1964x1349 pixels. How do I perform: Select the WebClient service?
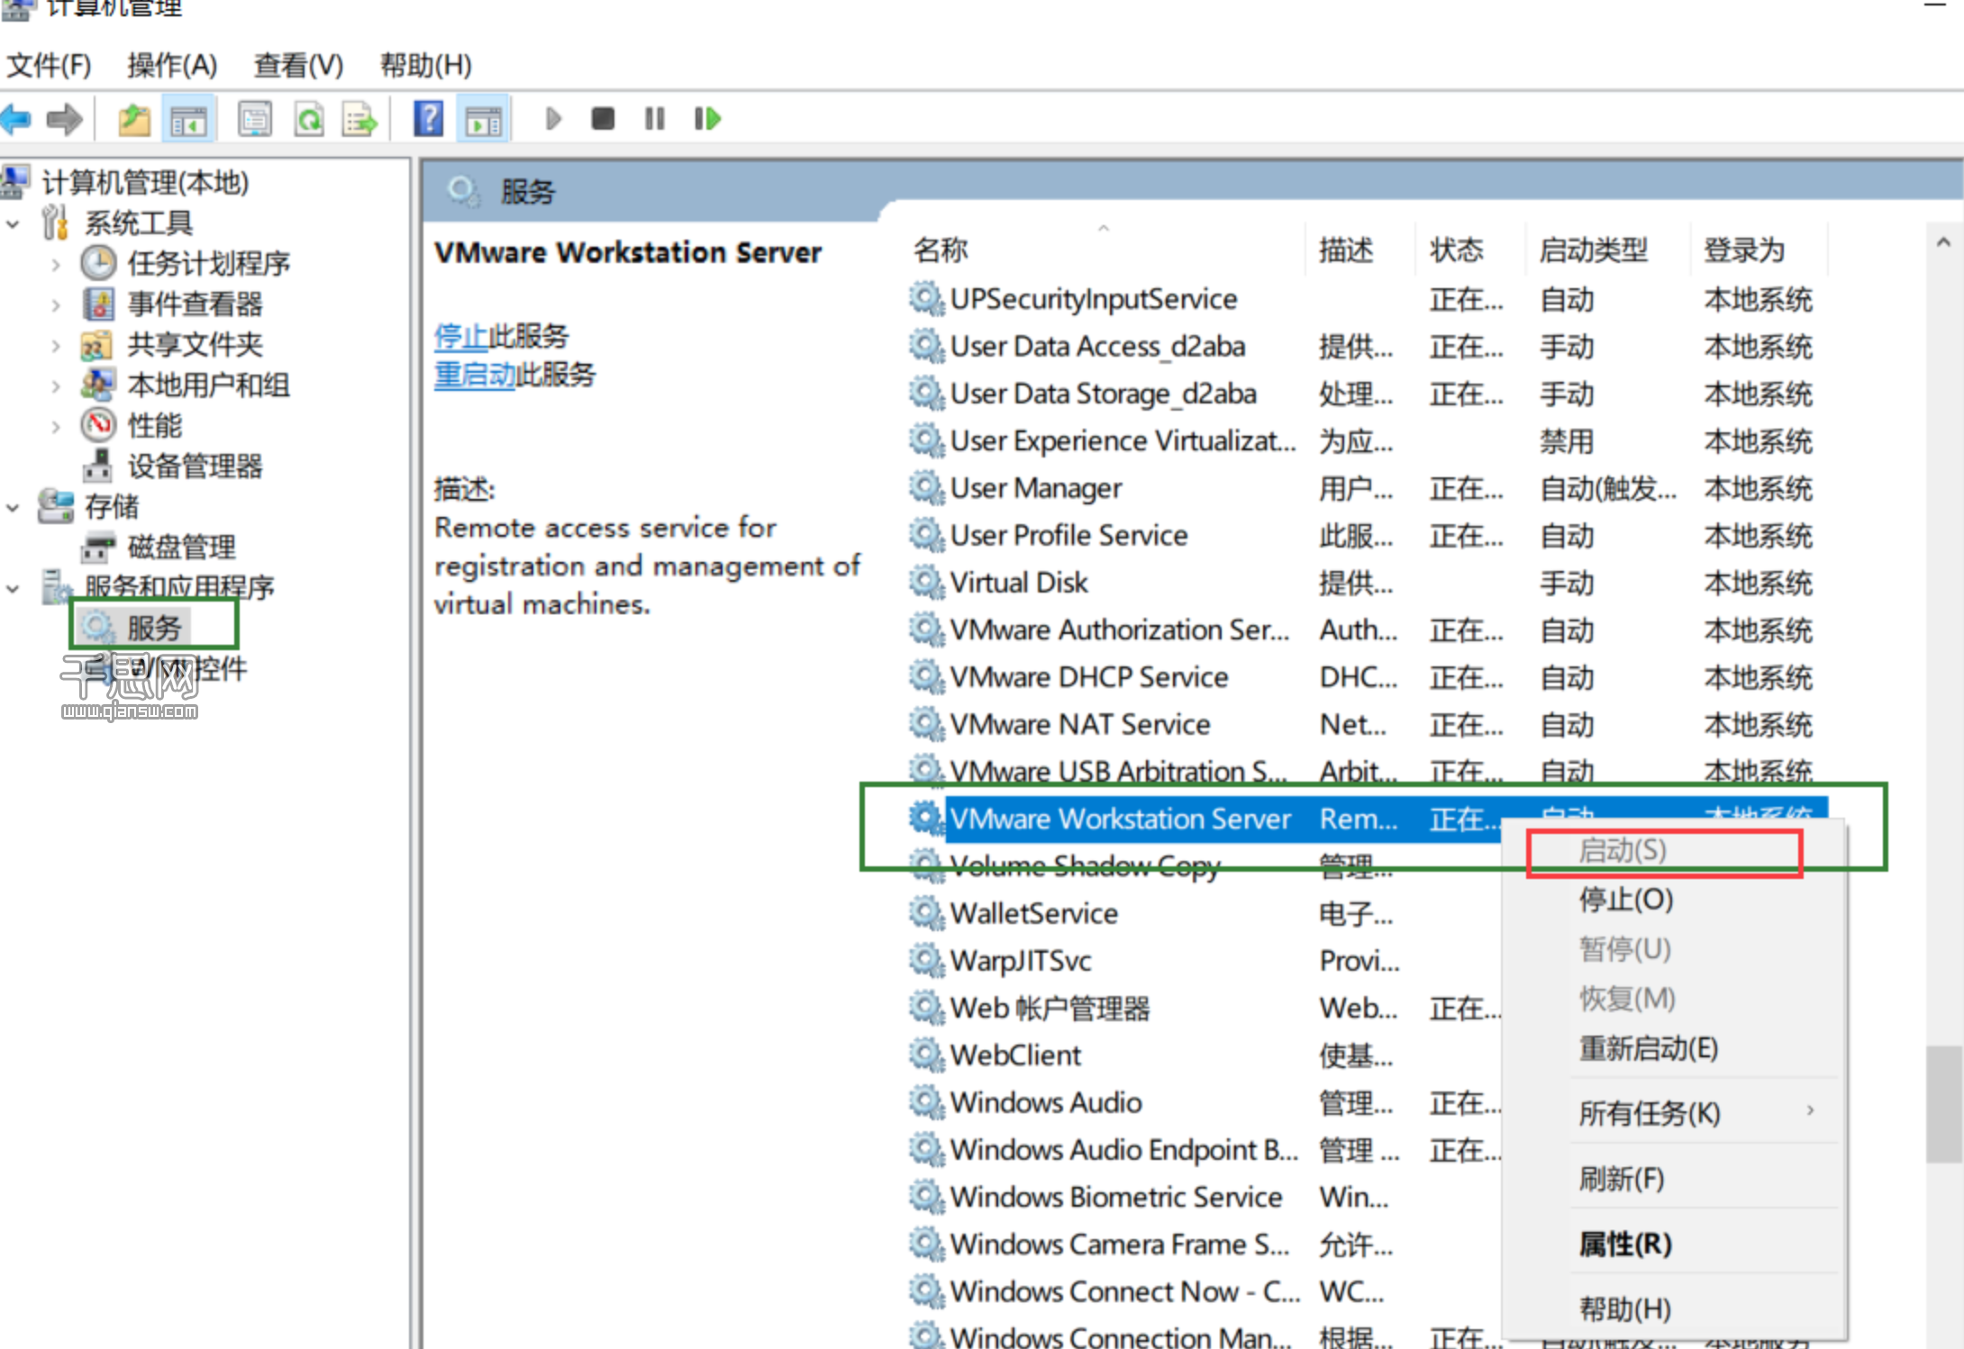pos(1205,1055)
